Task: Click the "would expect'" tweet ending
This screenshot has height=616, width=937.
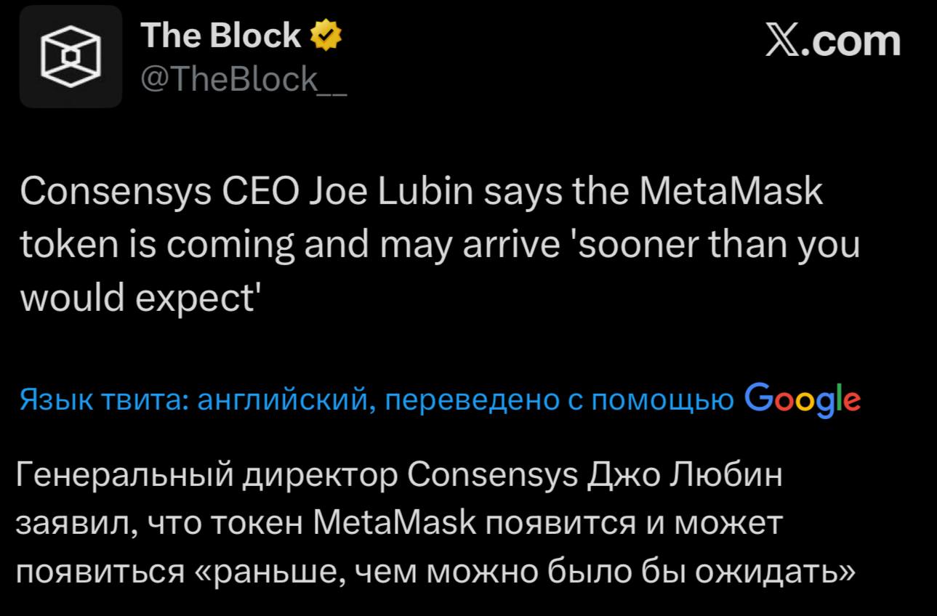Action: point(140,298)
